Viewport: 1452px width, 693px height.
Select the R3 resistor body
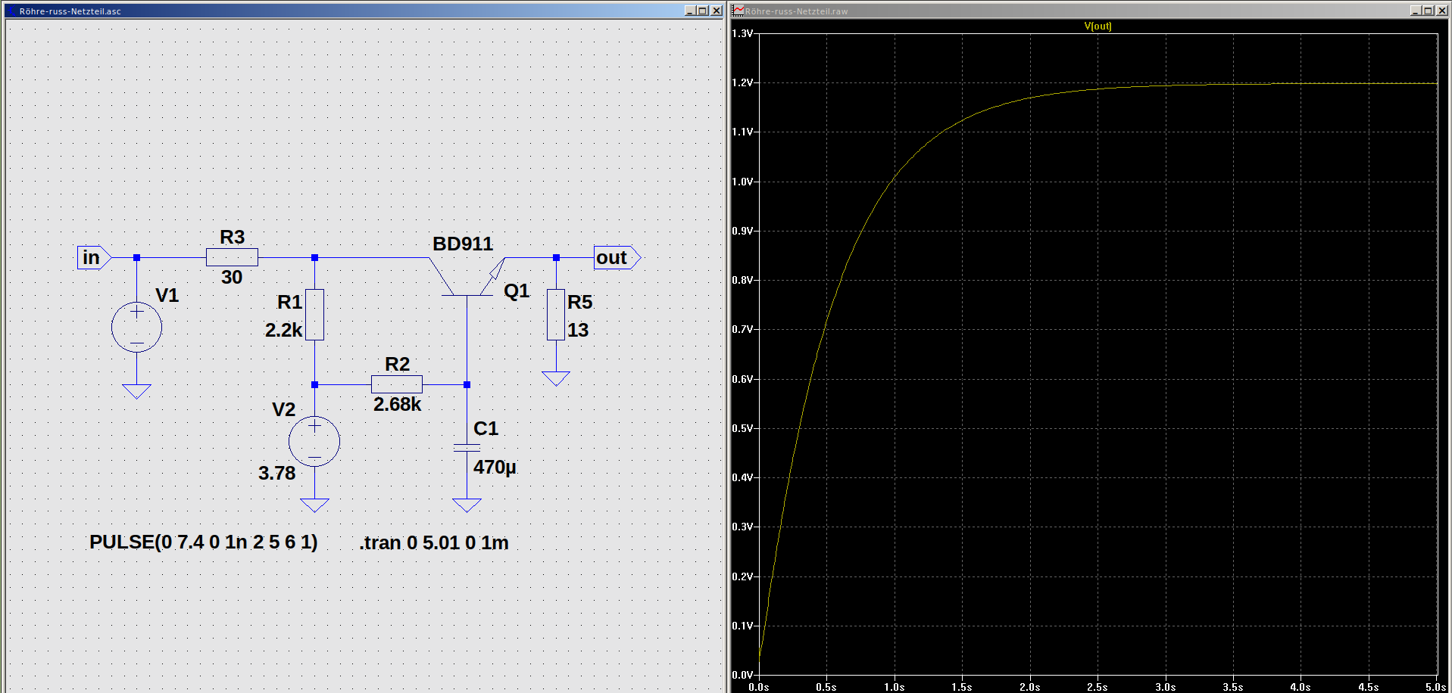(232, 257)
